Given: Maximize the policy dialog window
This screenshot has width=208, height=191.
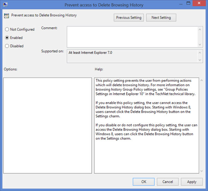Looking at the screenshot, I should coord(188,3).
